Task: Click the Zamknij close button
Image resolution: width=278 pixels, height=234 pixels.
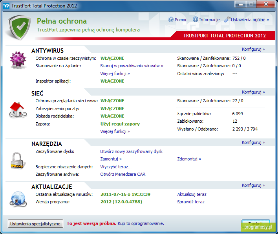Action: [256, 223]
